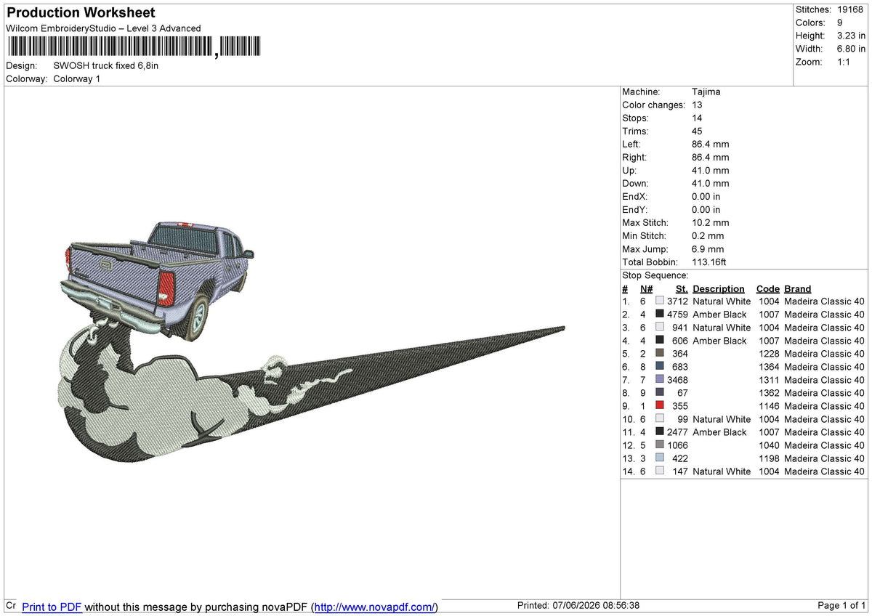Click thread code 1228
872x616 pixels.
pos(767,354)
